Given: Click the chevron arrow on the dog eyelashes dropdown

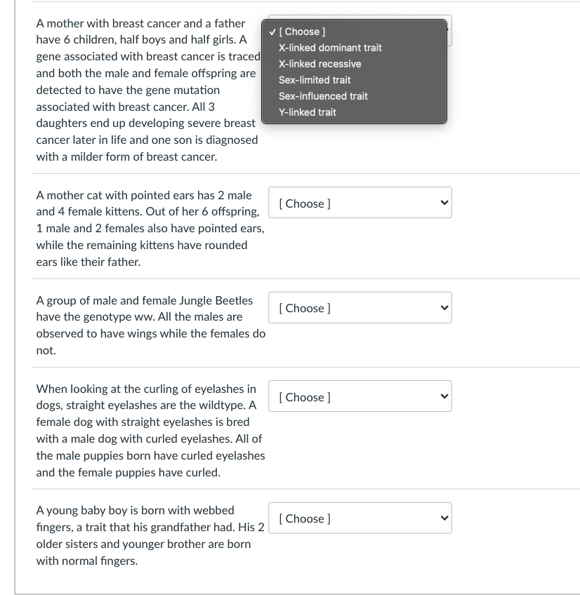Looking at the screenshot, I should click(x=444, y=396).
